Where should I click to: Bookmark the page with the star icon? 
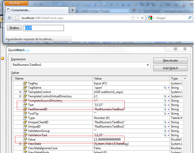[x=133, y=18]
